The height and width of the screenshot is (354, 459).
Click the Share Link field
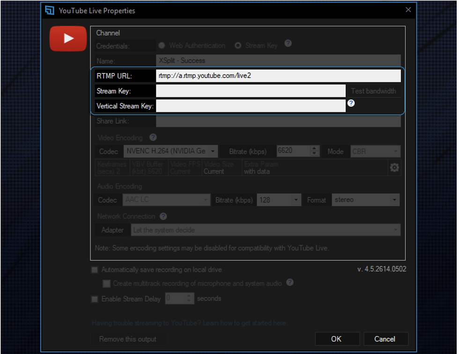point(278,121)
